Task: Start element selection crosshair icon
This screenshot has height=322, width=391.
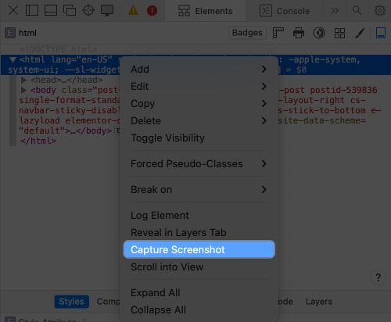Action: point(88,11)
